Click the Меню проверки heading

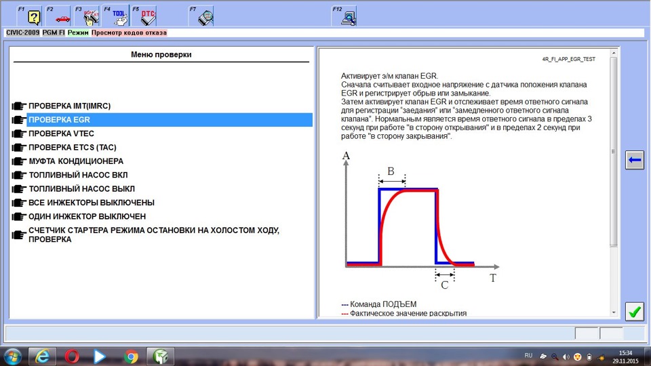coord(161,54)
